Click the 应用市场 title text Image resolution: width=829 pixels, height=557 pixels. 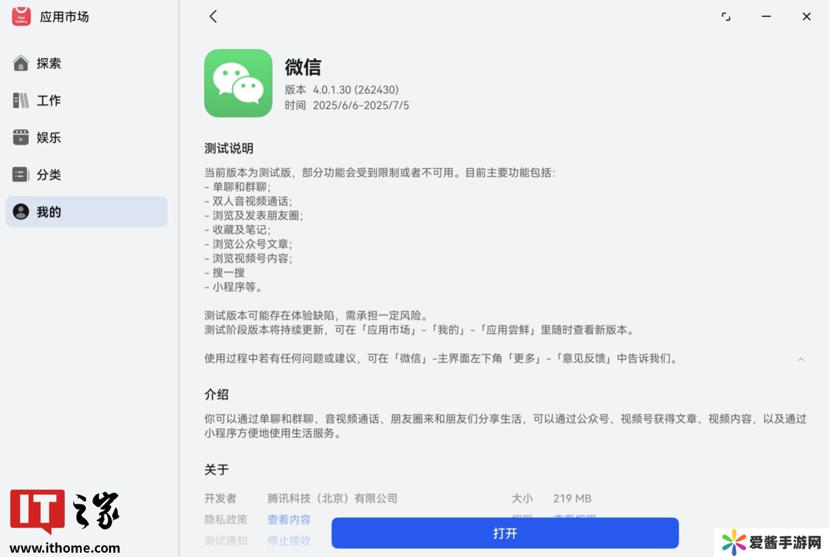pyautogui.click(x=64, y=17)
